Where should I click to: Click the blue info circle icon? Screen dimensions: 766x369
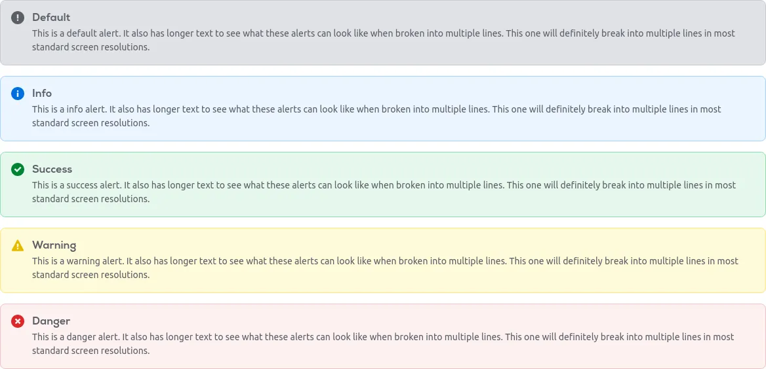click(x=18, y=94)
